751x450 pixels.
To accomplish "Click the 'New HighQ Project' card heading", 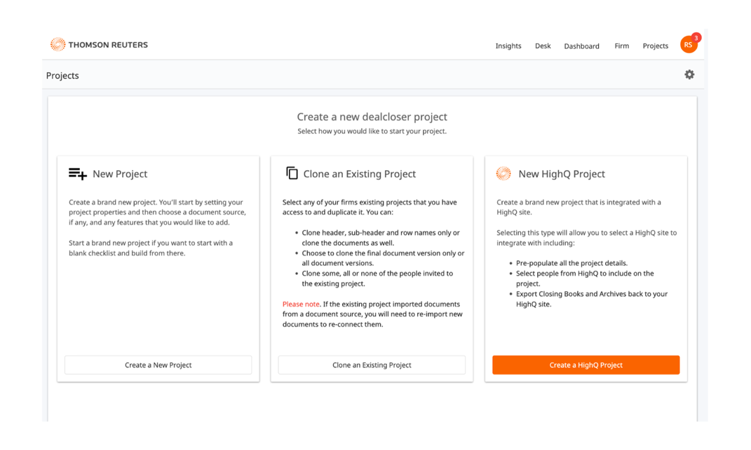I will (562, 174).
